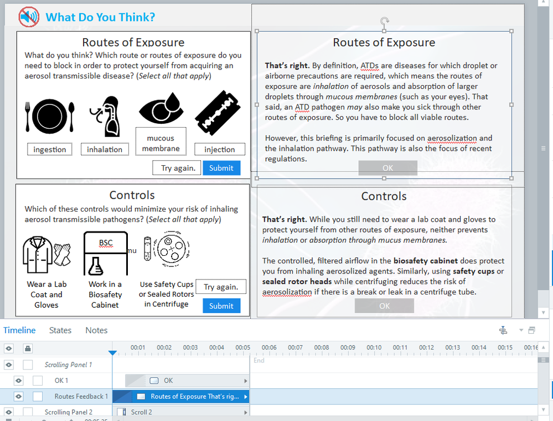553x421 pixels.
Task: Select the ingestion fork and plate icon
Action: tap(50, 116)
